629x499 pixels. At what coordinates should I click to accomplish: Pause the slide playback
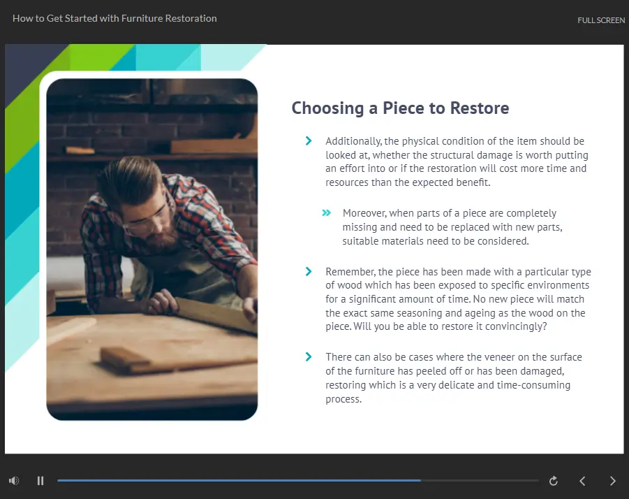point(40,481)
